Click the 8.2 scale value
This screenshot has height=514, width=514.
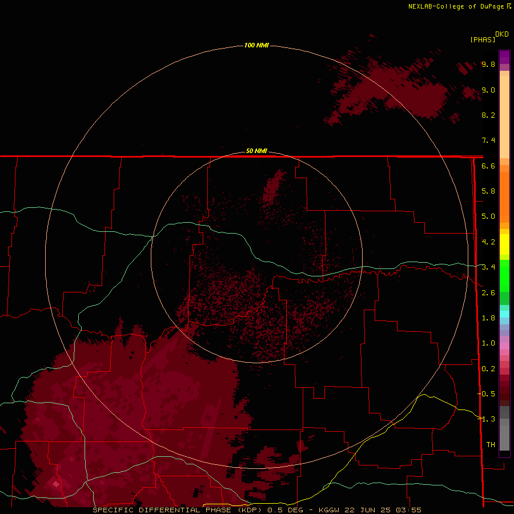point(488,115)
